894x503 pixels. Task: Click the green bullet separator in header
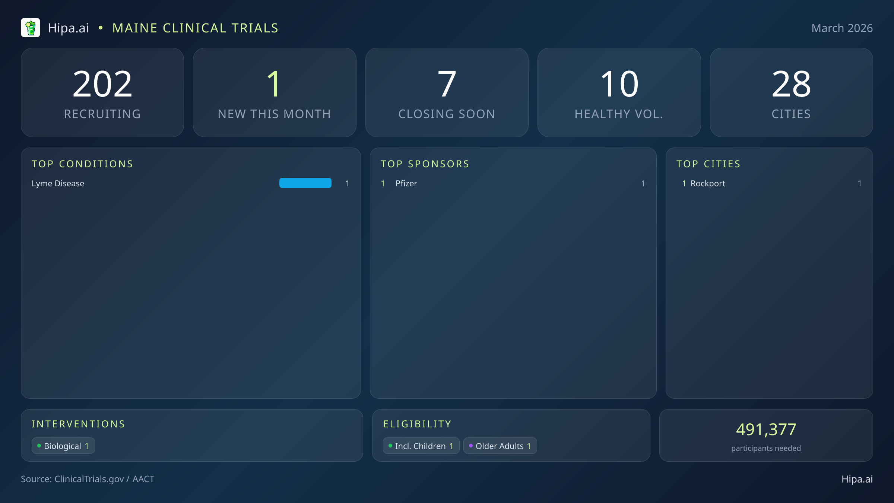pyautogui.click(x=101, y=28)
